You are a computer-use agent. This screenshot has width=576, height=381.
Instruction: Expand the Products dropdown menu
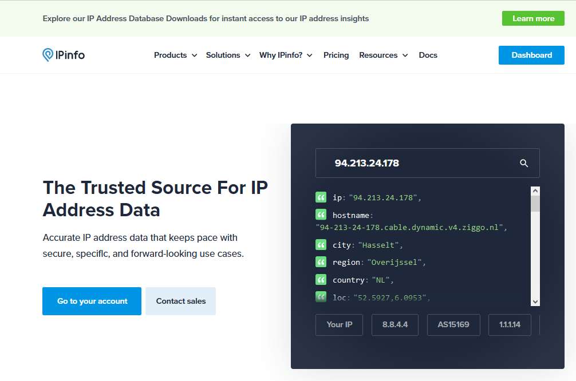pos(175,55)
